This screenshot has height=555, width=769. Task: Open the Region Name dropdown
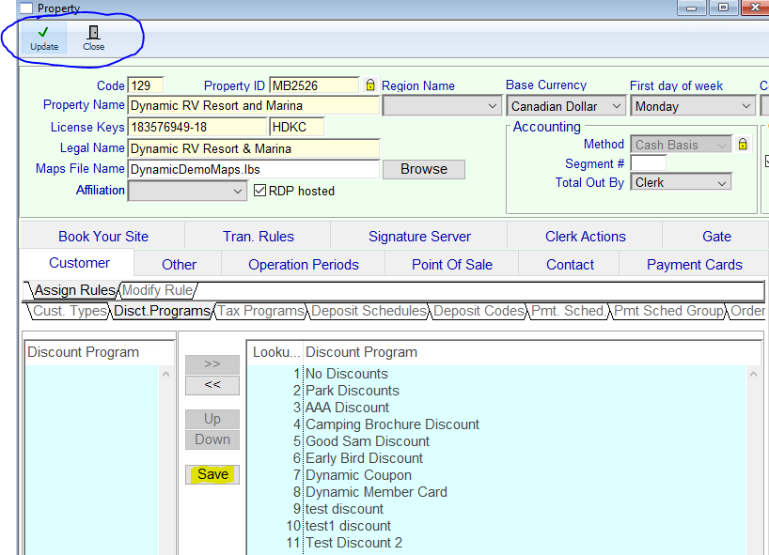(x=442, y=106)
